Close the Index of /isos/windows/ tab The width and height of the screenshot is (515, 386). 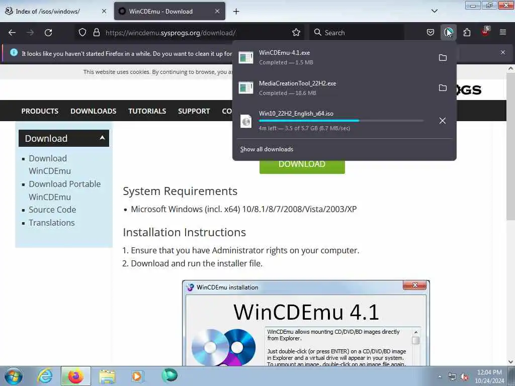[x=104, y=11]
